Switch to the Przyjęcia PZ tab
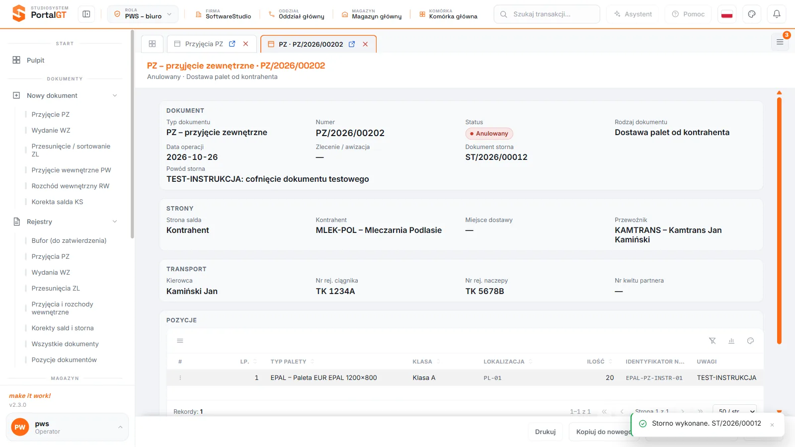Screen dimensions: 795x447 [204, 44]
